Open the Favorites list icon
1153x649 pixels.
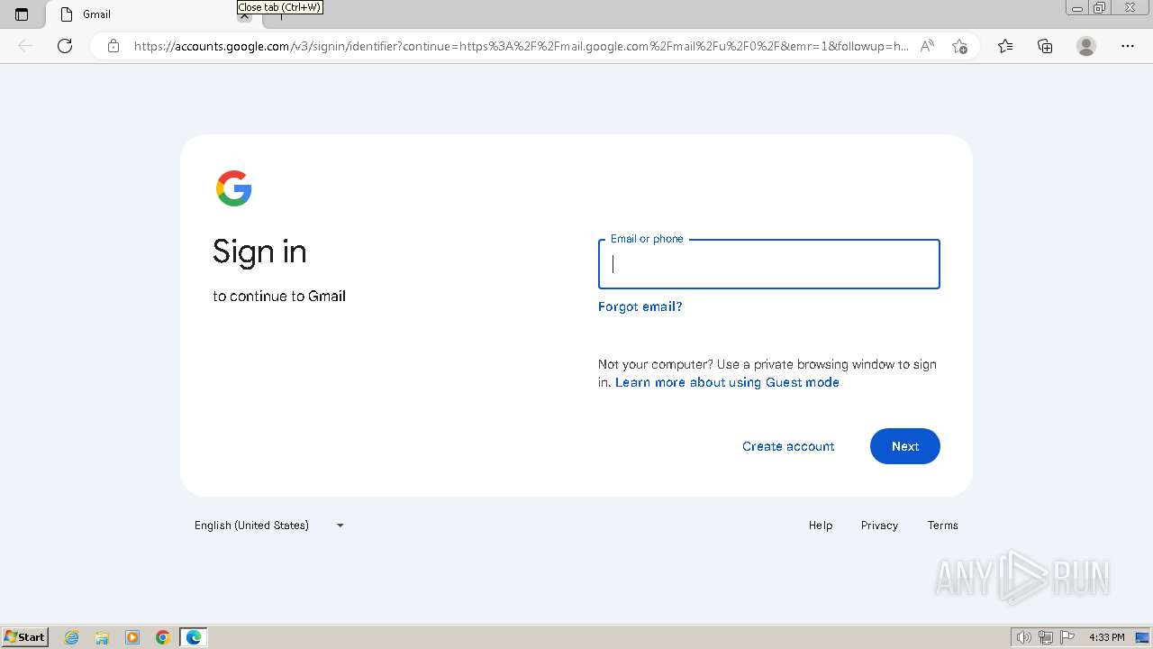(1005, 46)
